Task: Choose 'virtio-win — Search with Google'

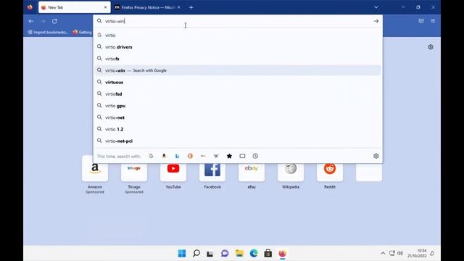Action: pyautogui.click(x=238, y=70)
